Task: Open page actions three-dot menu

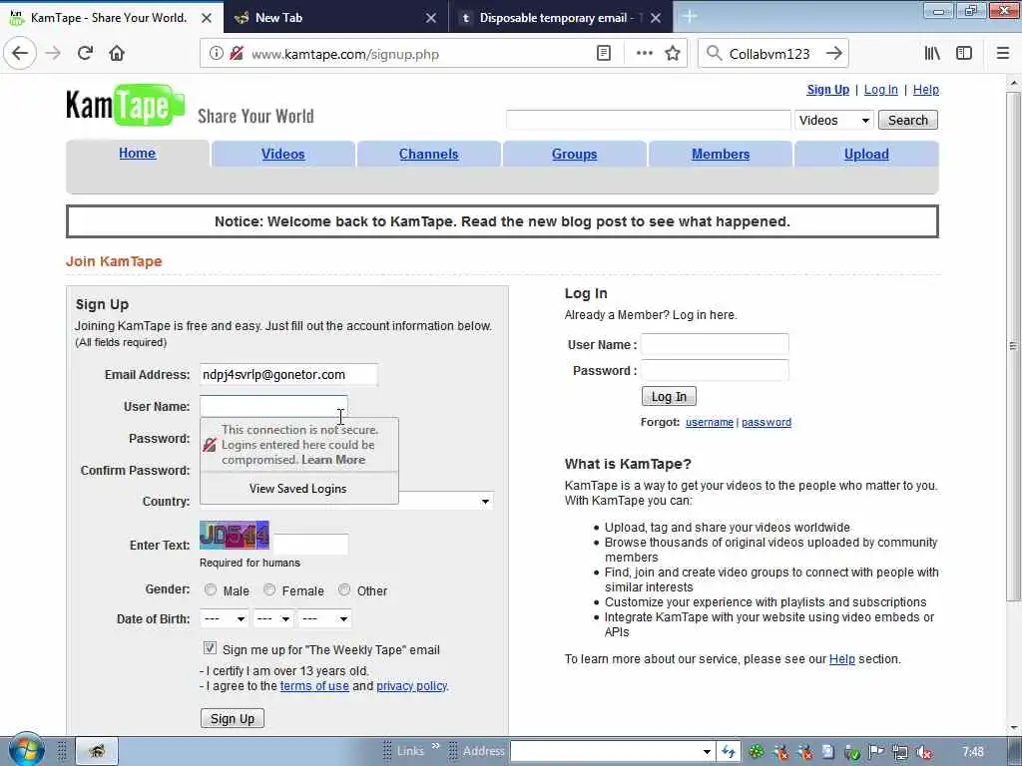Action: pyautogui.click(x=644, y=54)
